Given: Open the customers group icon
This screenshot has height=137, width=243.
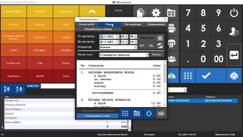Looking at the screenshot, I should (172, 59).
